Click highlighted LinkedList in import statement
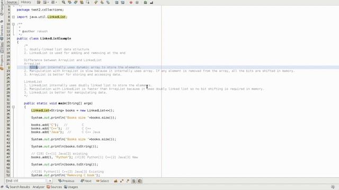This screenshot has width=339, height=190. (x=57, y=17)
